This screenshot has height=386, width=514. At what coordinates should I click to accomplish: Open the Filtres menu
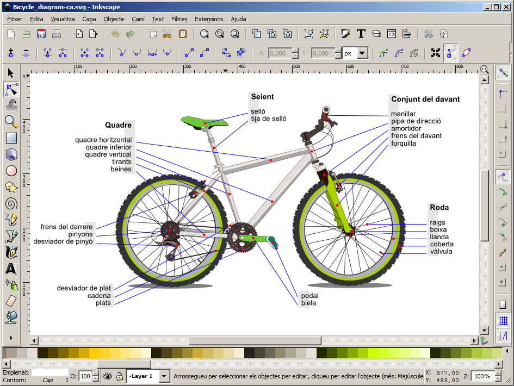179,19
